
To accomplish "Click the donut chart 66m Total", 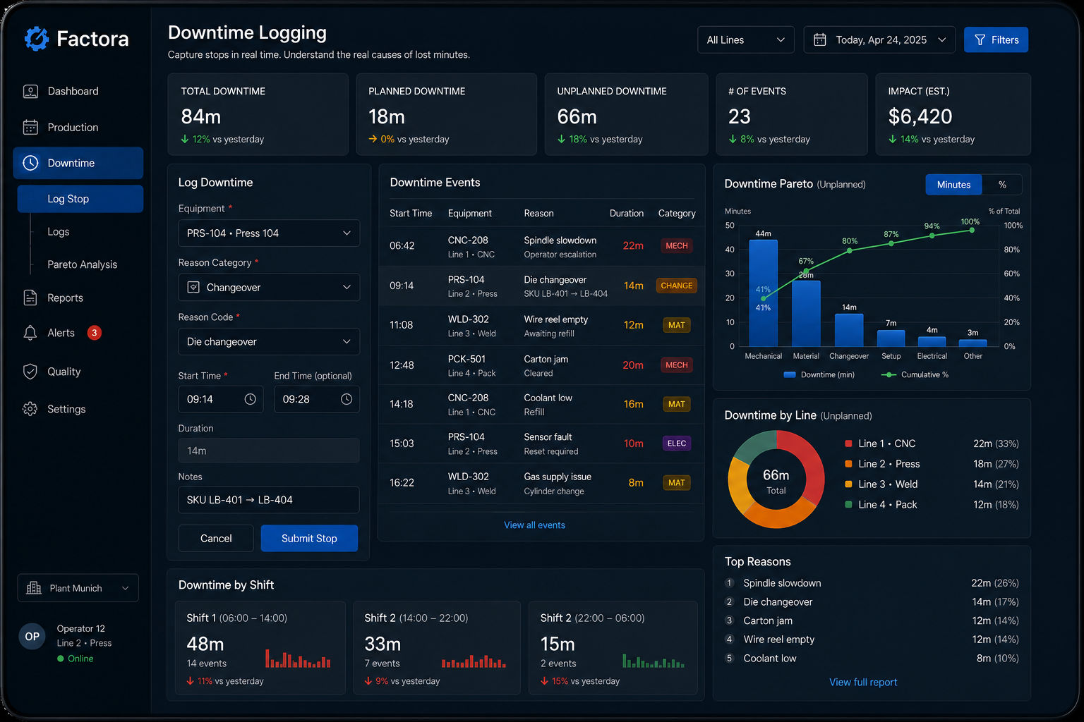I will tap(776, 479).
